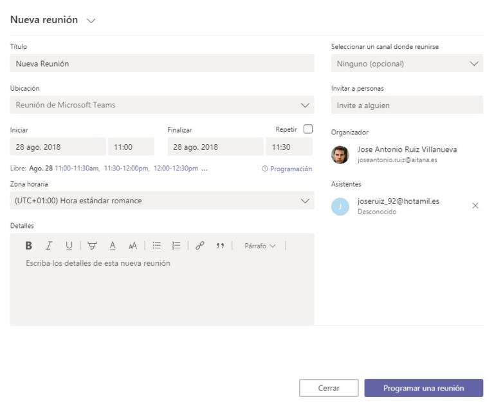Insert a numbered list

tap(176, 246)
